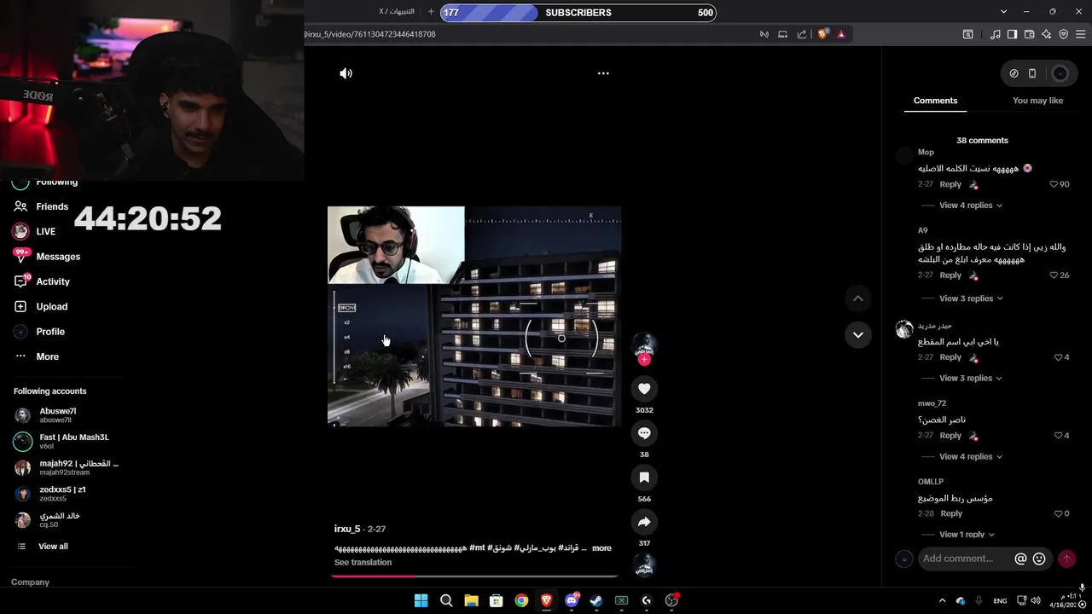Open Windows Start menu
This screenshot has height=614, width=1092.
point(421,600)
